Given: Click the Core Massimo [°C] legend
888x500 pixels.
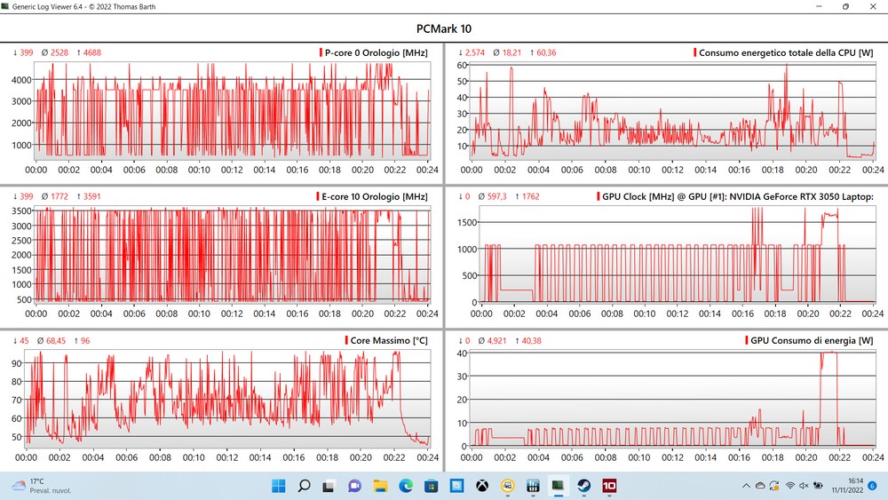Looking at the screenshot, I should 389,340.
